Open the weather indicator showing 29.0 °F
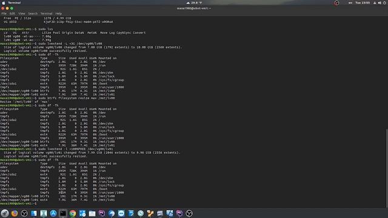Screen dimensions: 388x218 pyautogui.click(x=194, y=2)
